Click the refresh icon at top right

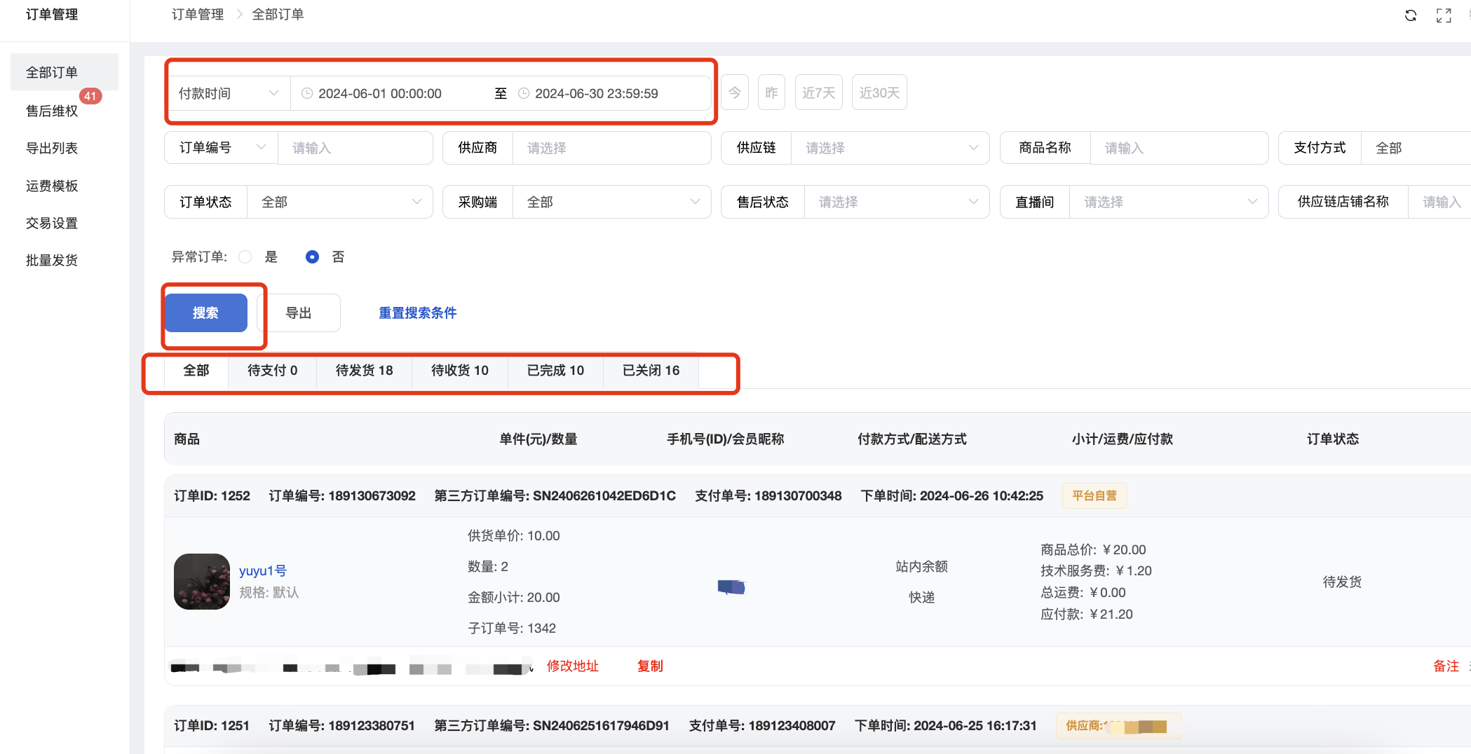[x=1411, y=15]
